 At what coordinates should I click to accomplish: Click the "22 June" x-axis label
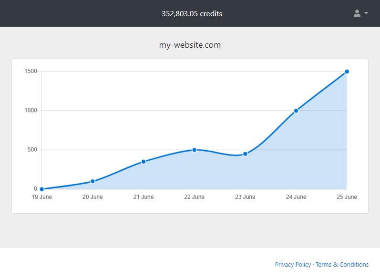[195, 197]
